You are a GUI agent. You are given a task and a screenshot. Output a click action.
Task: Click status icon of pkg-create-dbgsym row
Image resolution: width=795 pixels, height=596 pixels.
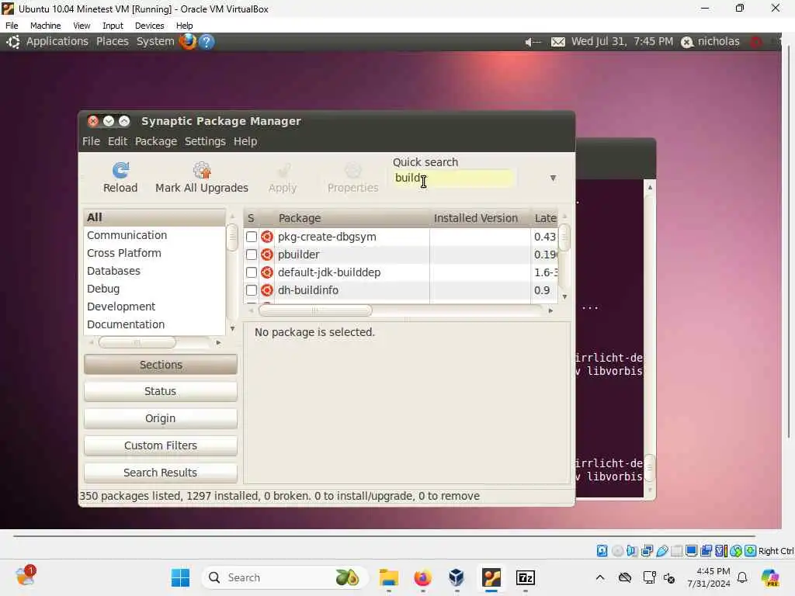pos(267,237)
